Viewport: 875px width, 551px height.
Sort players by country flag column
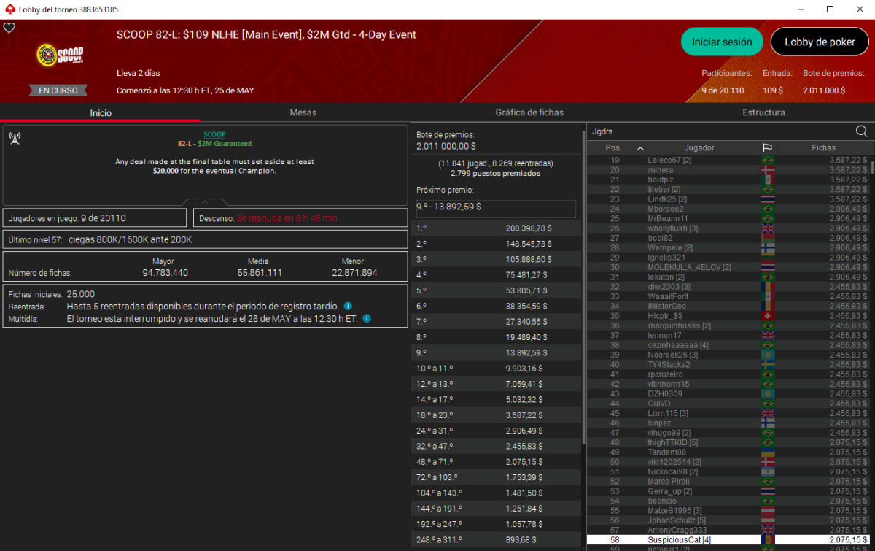[767, 147]
